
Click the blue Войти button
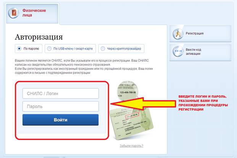60,120
